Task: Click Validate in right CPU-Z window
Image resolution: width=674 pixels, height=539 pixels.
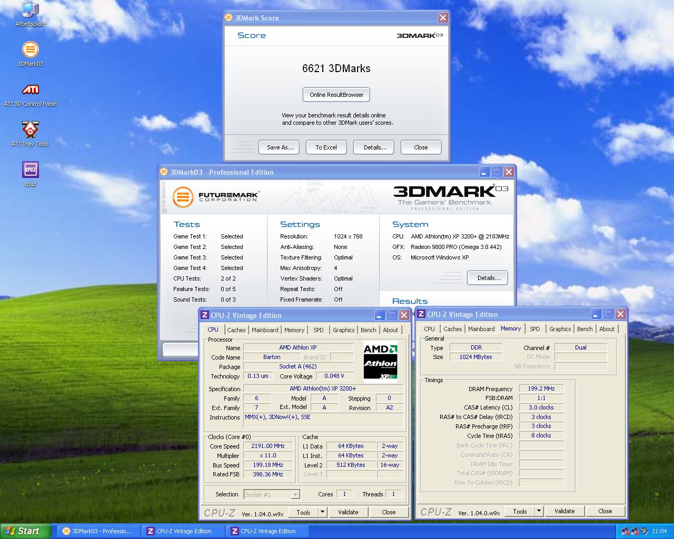Action: click(564, 511)
